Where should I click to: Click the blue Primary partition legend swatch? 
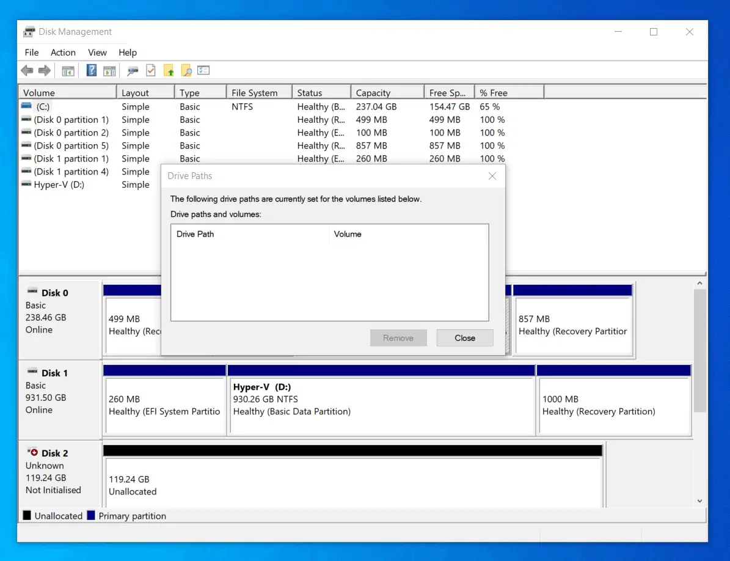tap(91, 515)
